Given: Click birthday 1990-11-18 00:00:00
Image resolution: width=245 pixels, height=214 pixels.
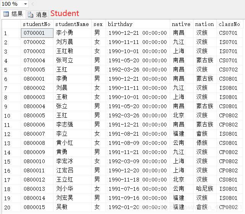Looking at the screenshot, I should point(138,180).
